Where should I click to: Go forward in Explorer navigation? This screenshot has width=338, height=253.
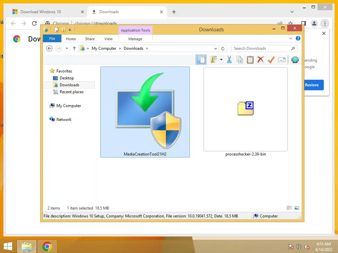coord(59,48)
